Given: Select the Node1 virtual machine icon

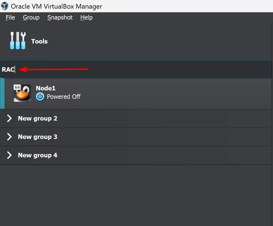Looking at the screenshot, I should [22, 93].
